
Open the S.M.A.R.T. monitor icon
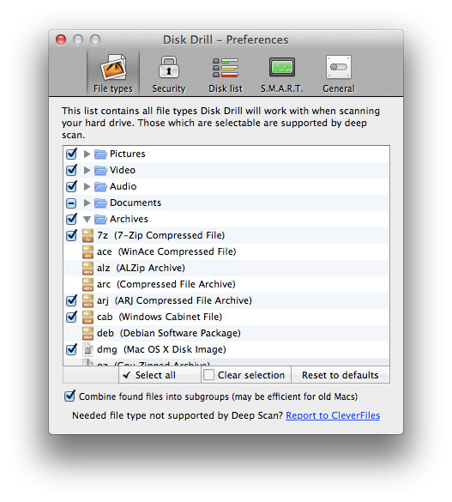[x=282, y=67]
